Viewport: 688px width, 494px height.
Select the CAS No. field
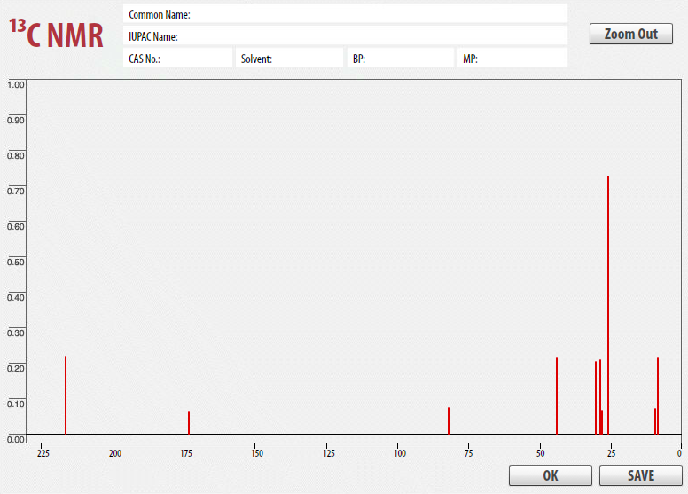click(177, 58)
